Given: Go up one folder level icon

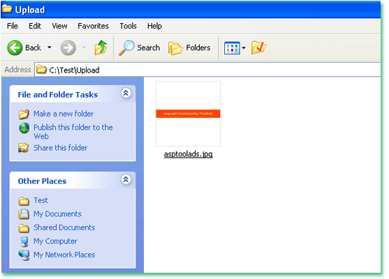Looking at the screenshot, I should coord(101,47).
